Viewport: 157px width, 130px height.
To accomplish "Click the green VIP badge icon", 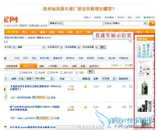I will pyautogui.click(x=81, y=72).
